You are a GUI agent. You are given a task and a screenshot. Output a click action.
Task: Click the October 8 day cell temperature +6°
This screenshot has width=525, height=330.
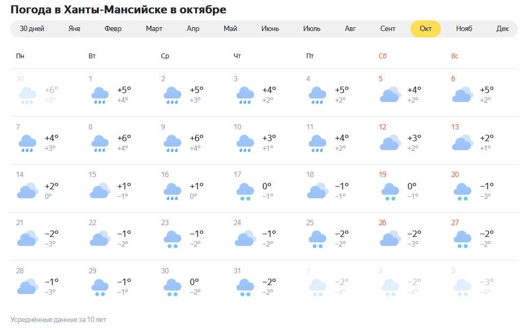tap(124, 138)
